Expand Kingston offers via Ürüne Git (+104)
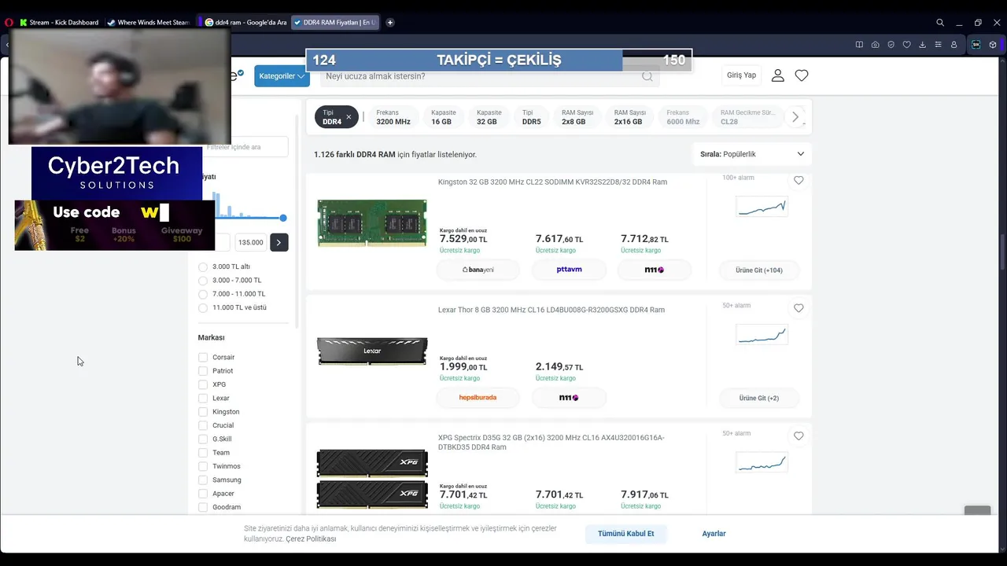This screenshot has height=566, width=1007. 759,270
